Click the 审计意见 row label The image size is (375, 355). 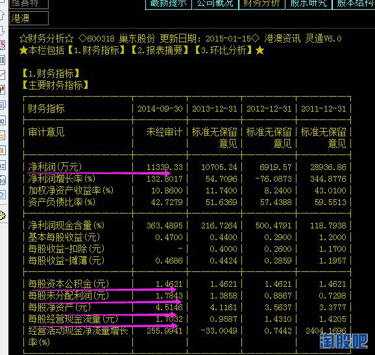coord(47,132)
